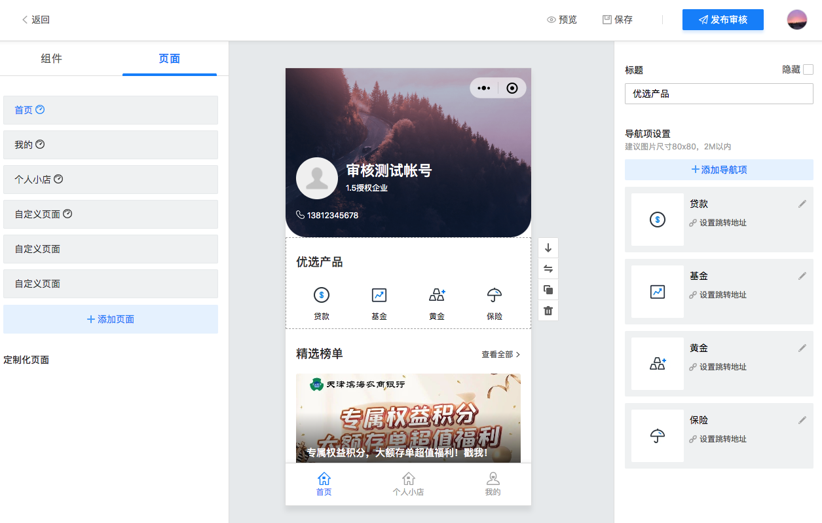
Task: Set the jump address for 基金
Action: [x=718, y=295]
